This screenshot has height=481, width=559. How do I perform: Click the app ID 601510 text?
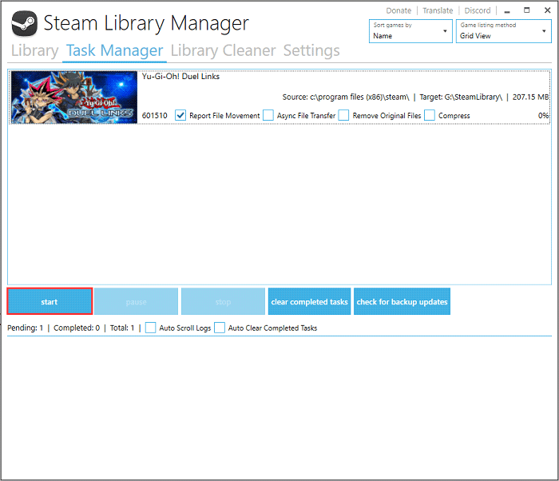(x=154, y=116)
